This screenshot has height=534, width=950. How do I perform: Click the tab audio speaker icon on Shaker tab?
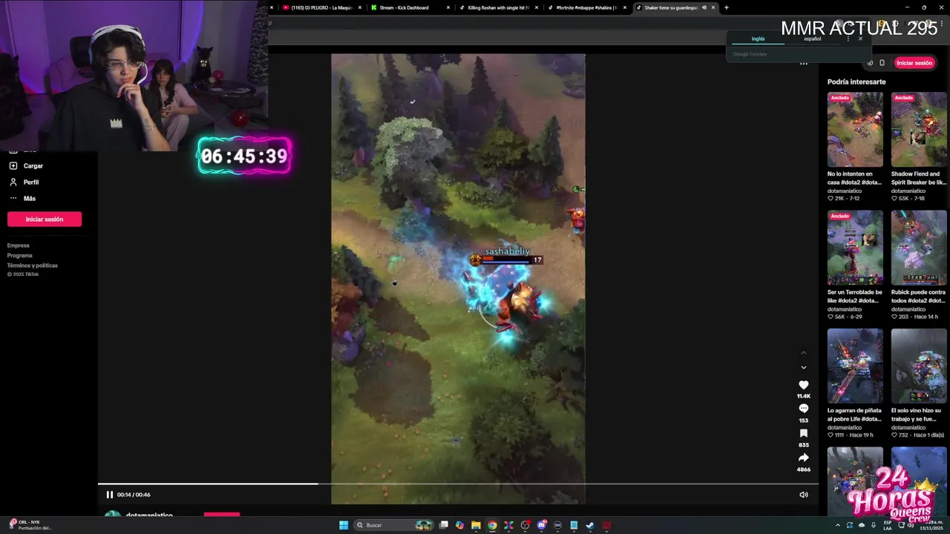(x=704, y=7)
